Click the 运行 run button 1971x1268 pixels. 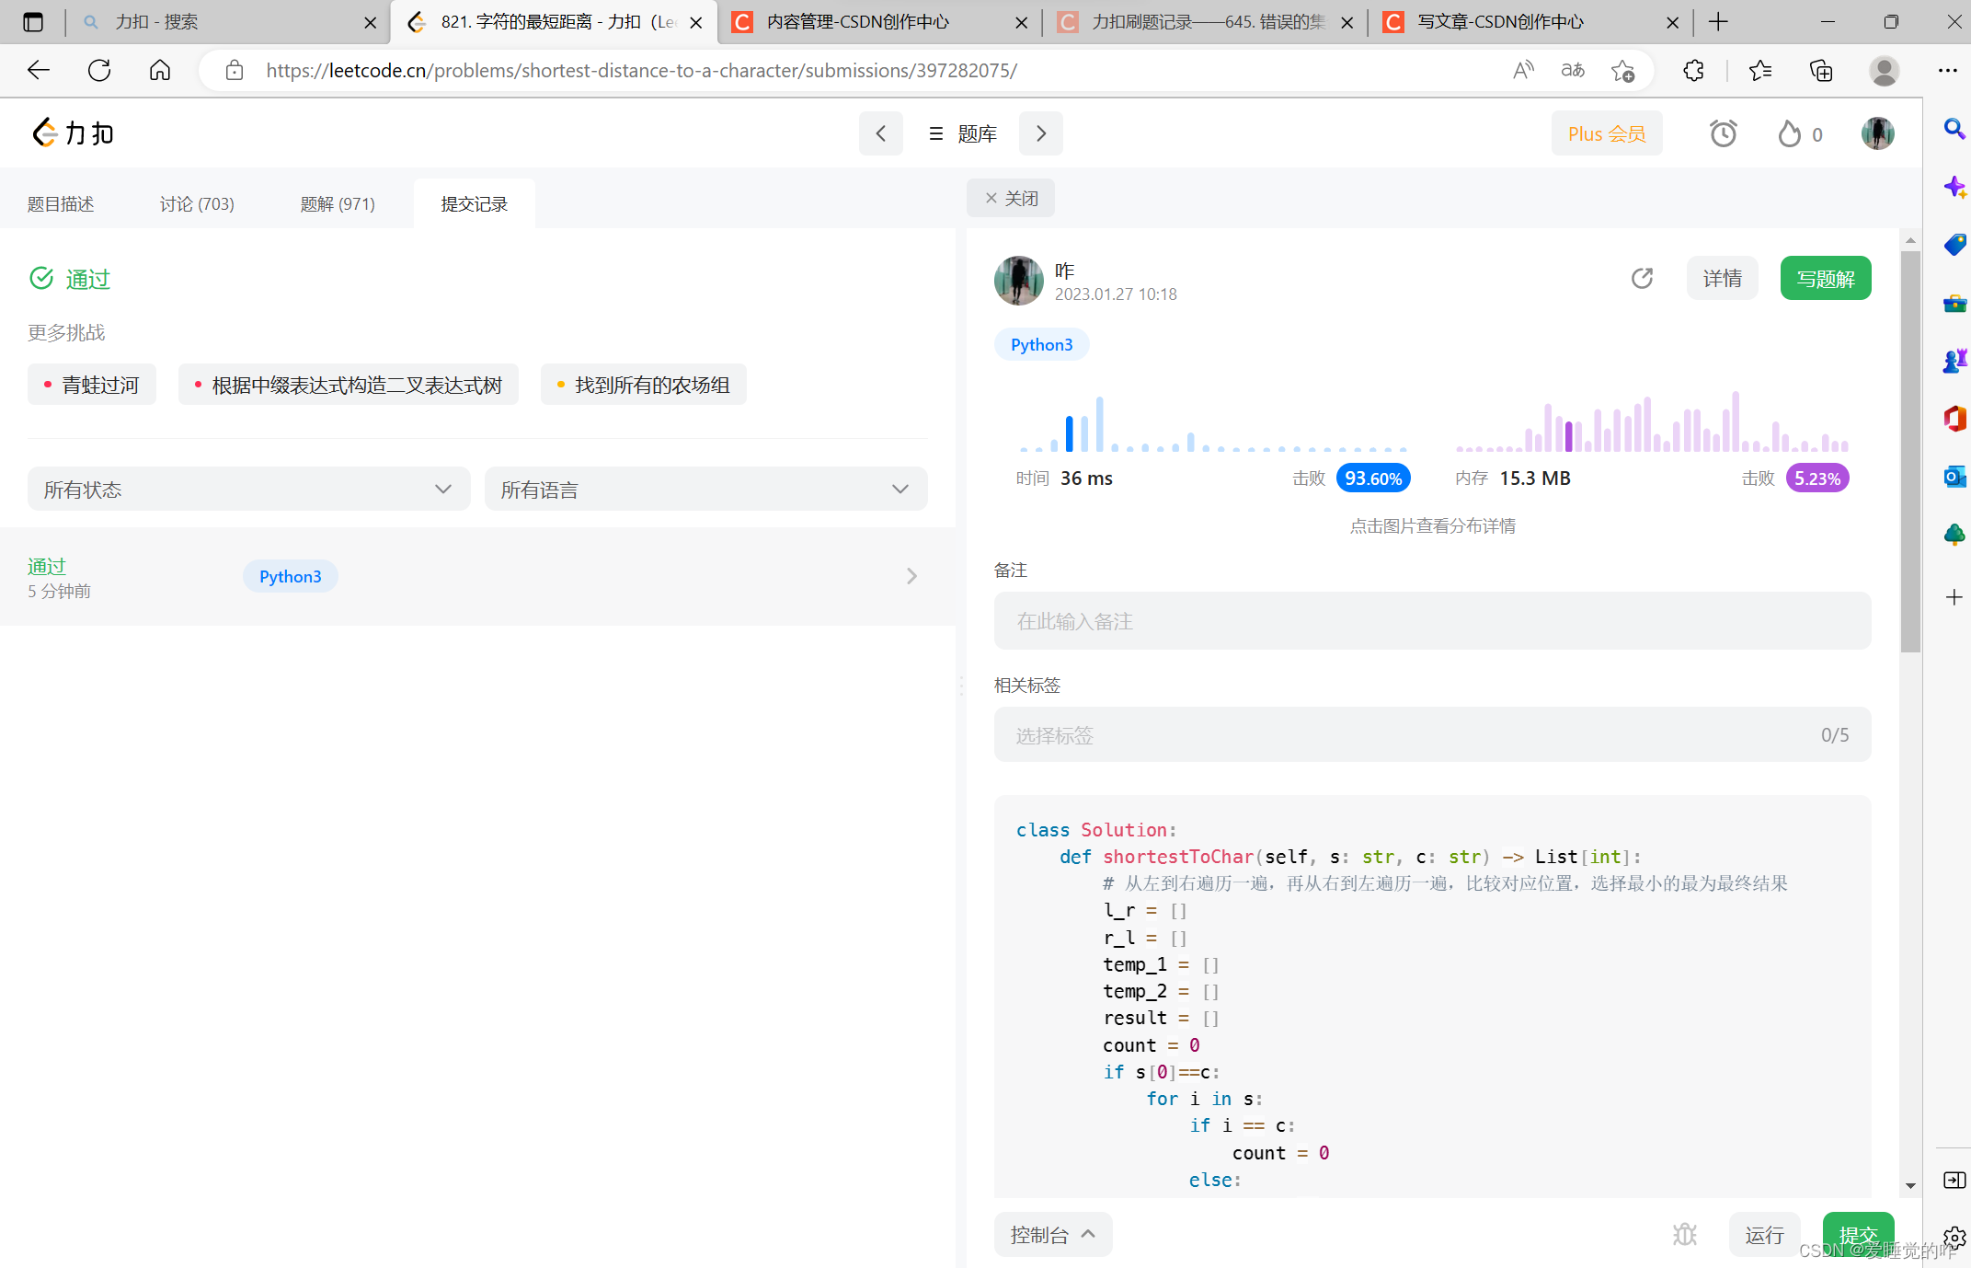pyautogui.click(x=1764, y=1234)
